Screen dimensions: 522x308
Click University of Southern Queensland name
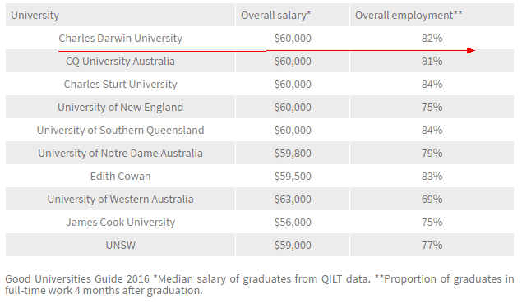pos(120,130)
